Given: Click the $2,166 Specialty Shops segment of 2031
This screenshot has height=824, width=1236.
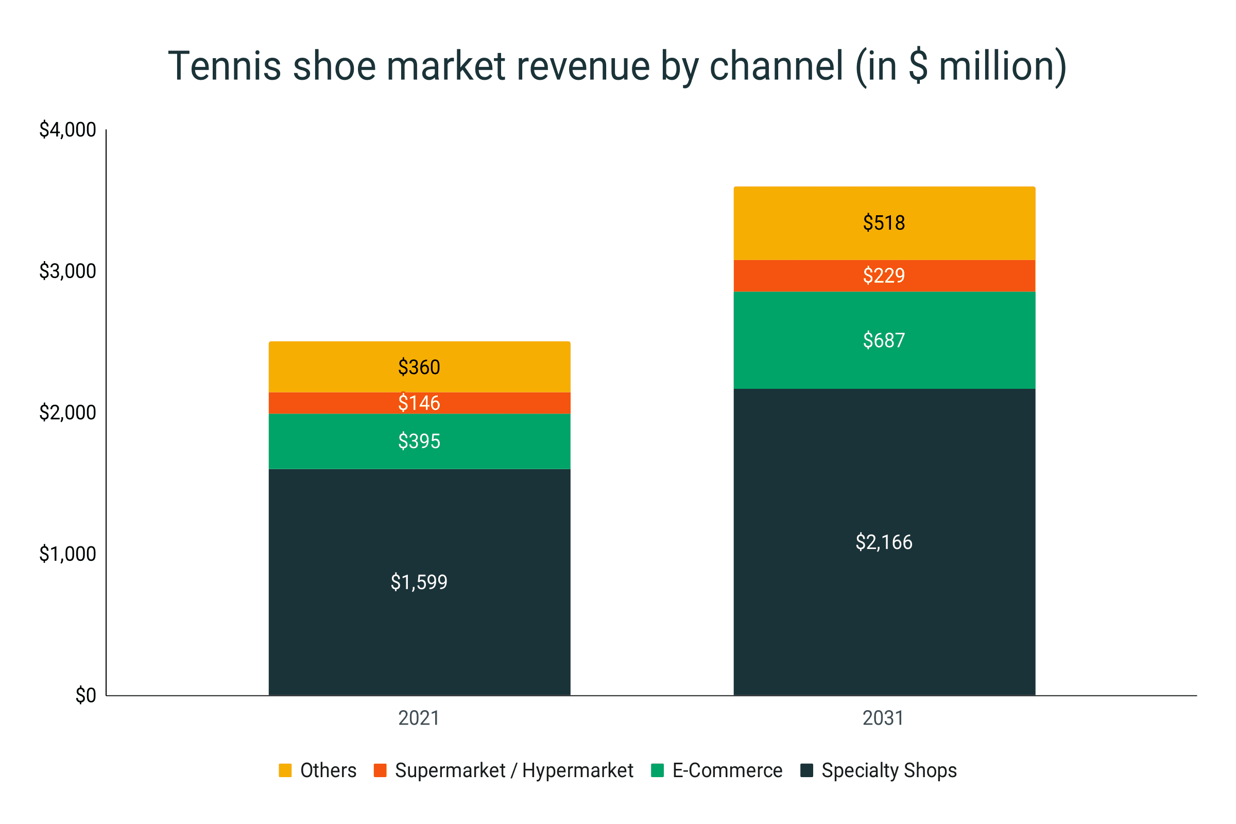Looking at the screenshot, I should pos(884,542).
